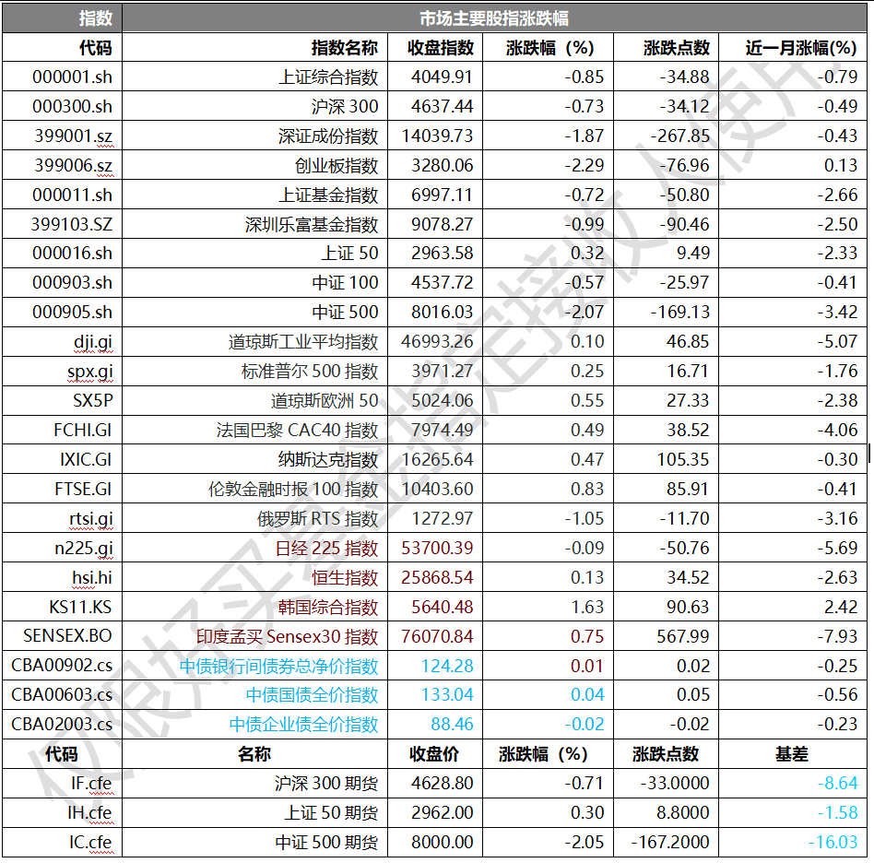Viewport: 874px width, 863px height.
Task: Click the 市场主要股指涨跌幅 title cell
Action: click(x=494, y=18)
